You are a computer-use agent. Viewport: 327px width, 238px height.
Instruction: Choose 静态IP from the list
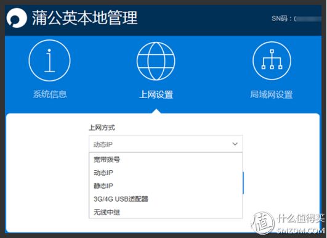(x=166, y=186)
